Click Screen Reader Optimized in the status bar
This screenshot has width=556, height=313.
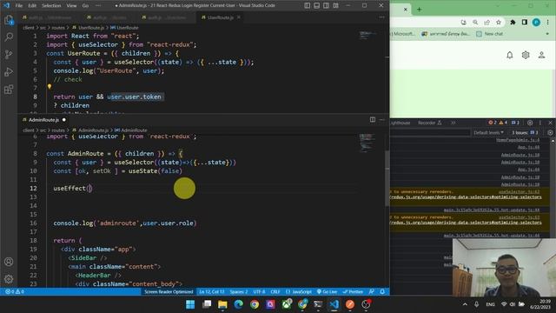169,292
